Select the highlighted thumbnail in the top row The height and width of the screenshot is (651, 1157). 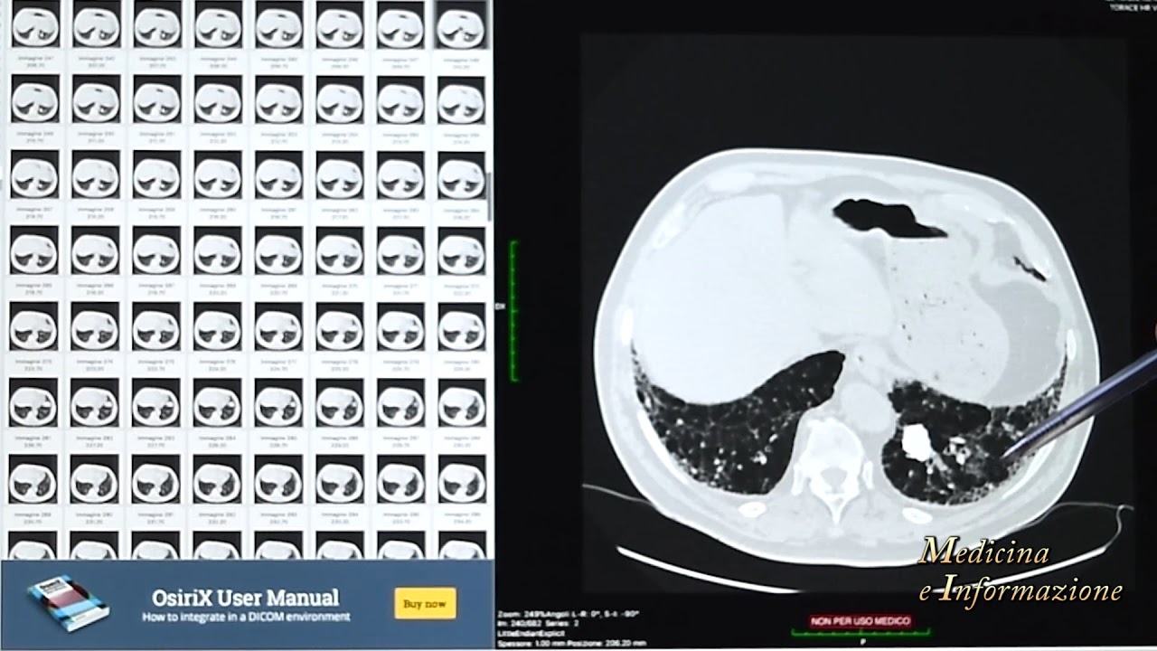click(460, 24)
